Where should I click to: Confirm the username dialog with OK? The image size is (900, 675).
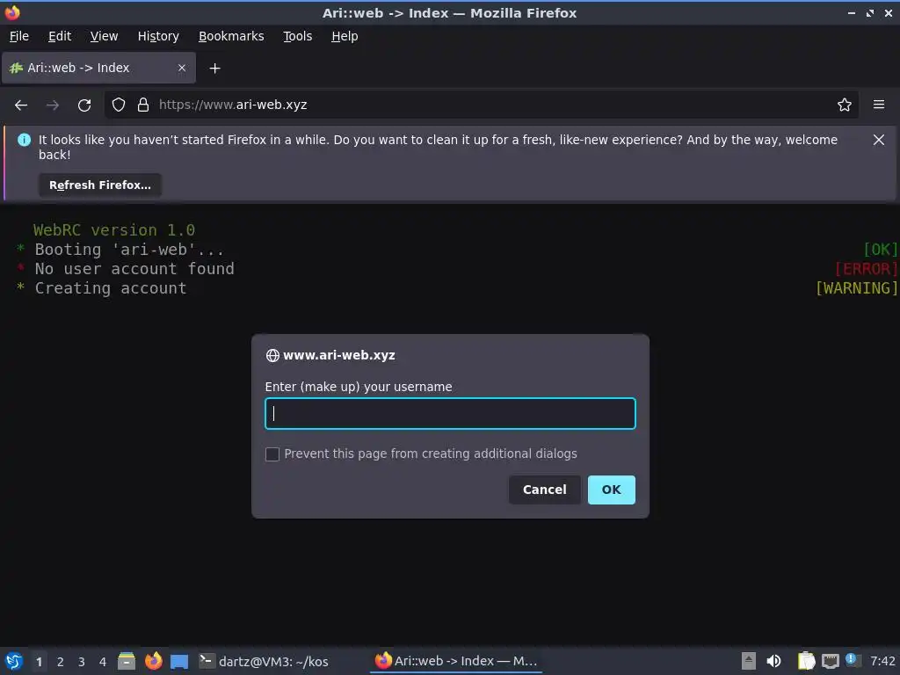612,490
